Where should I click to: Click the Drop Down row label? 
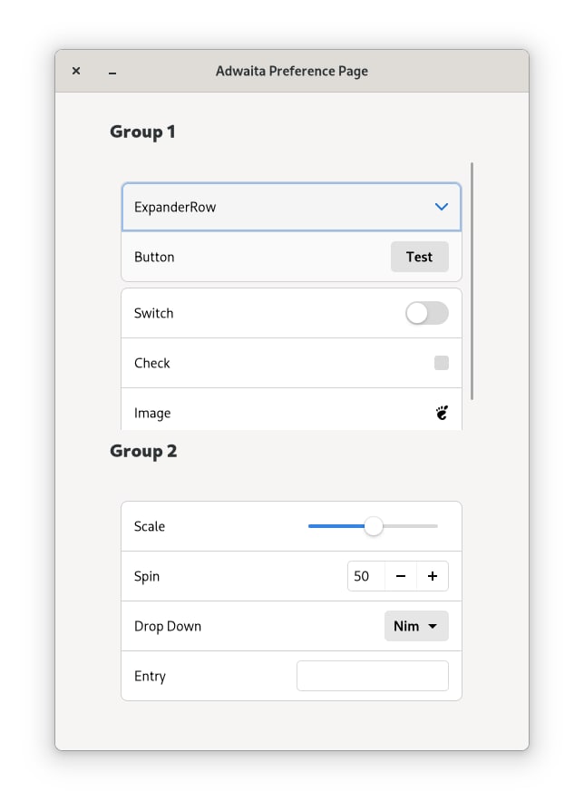click(x=168, y=626)
